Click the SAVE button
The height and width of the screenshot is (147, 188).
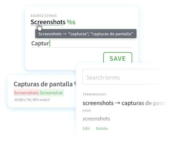pyautogui.click(x=117, y=59)
